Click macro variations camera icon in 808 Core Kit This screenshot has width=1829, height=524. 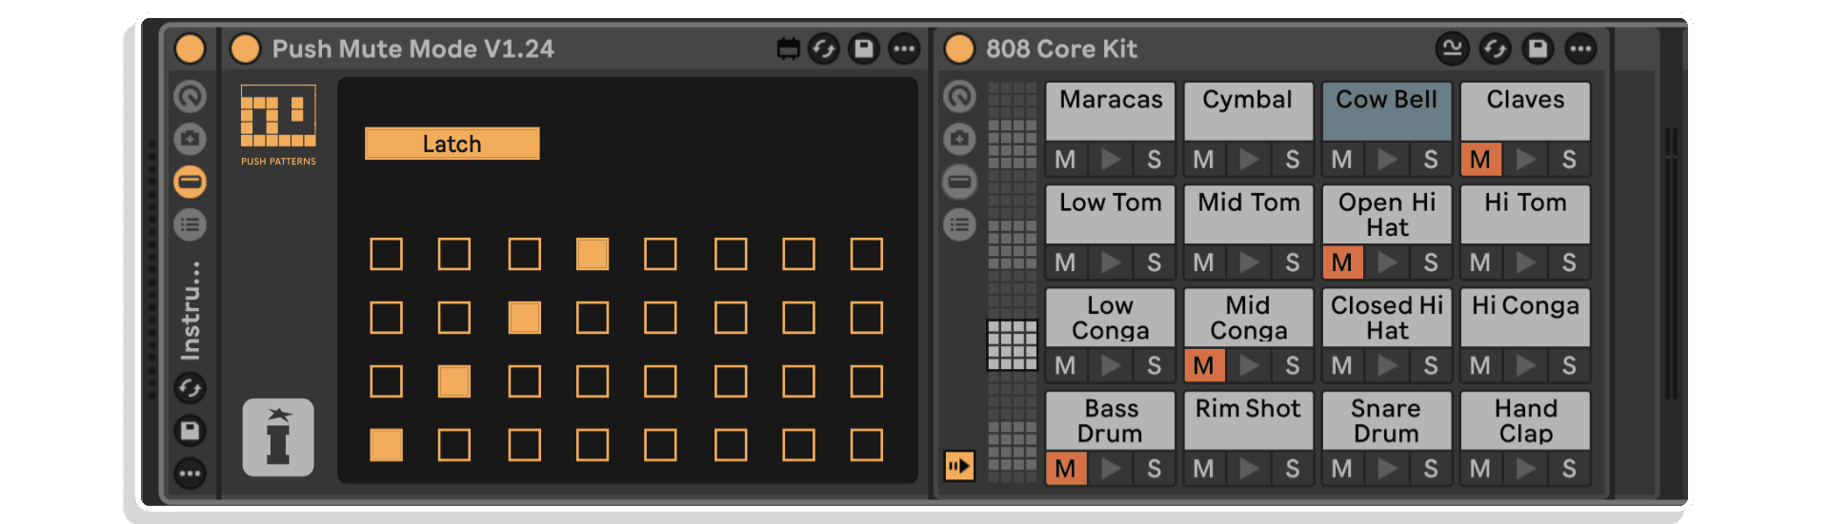click(959, 139)
